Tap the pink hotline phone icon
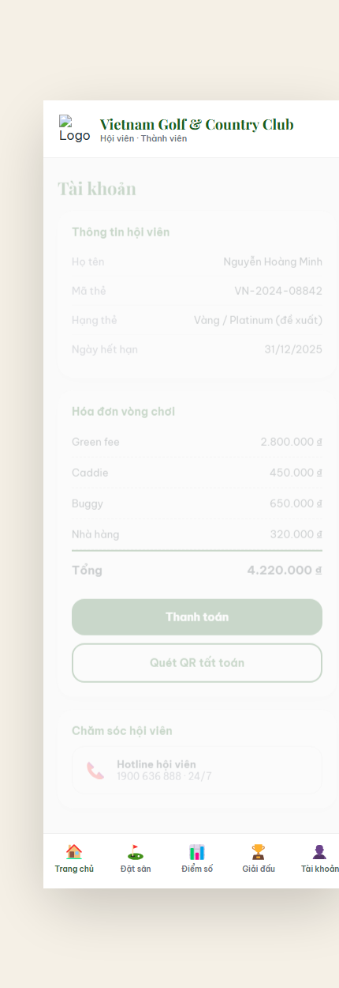This screenshot has width=339, height=988. coord(95,771)
